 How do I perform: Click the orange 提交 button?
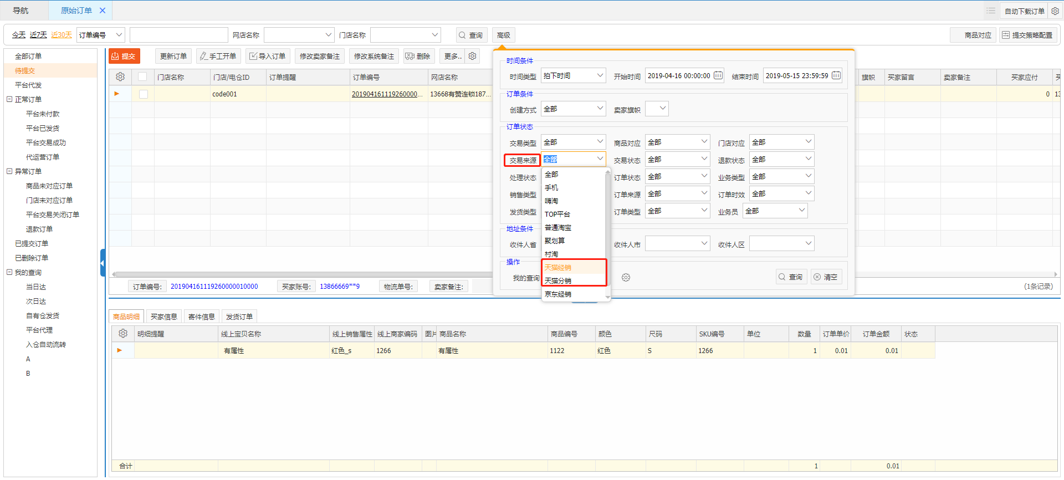(124, 56)
